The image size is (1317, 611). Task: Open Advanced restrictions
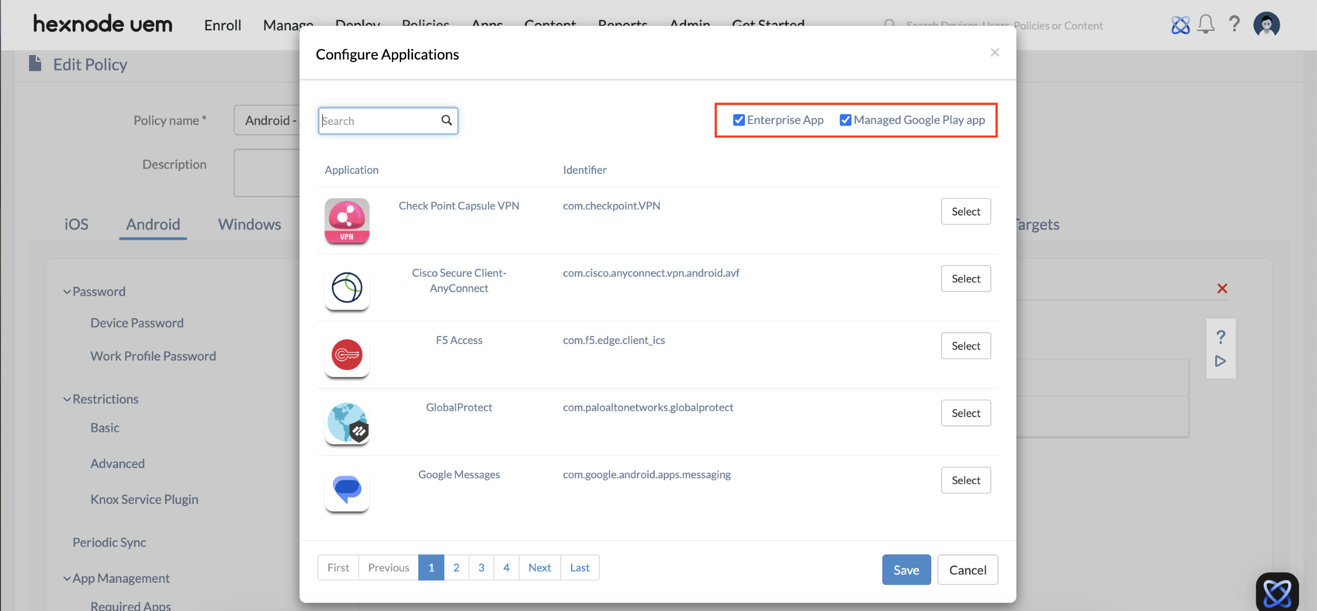click(x=117, y=464)
